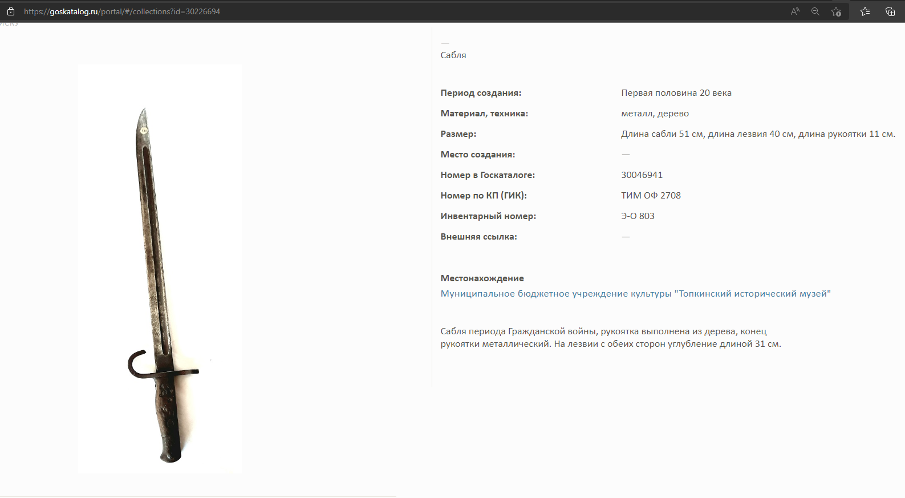Viewport: 905px width, 498px height.
Task: Click the zoom magnifier icon in address bar
Action: click(815, 11)
